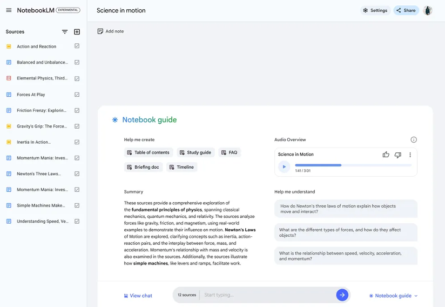Give thumbs up to Audio Overview

(x=386, y=155)
